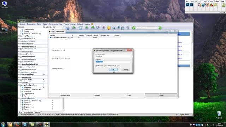Open the Специальное menu
The width and height of the screenshot is (226, 127).
[31, 24]
